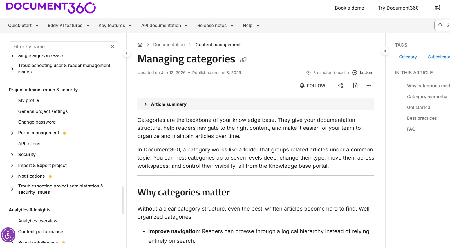Copy the Managing categories heading link icon
The width and height of the screenshot is (450, 248).
(243, 60)
